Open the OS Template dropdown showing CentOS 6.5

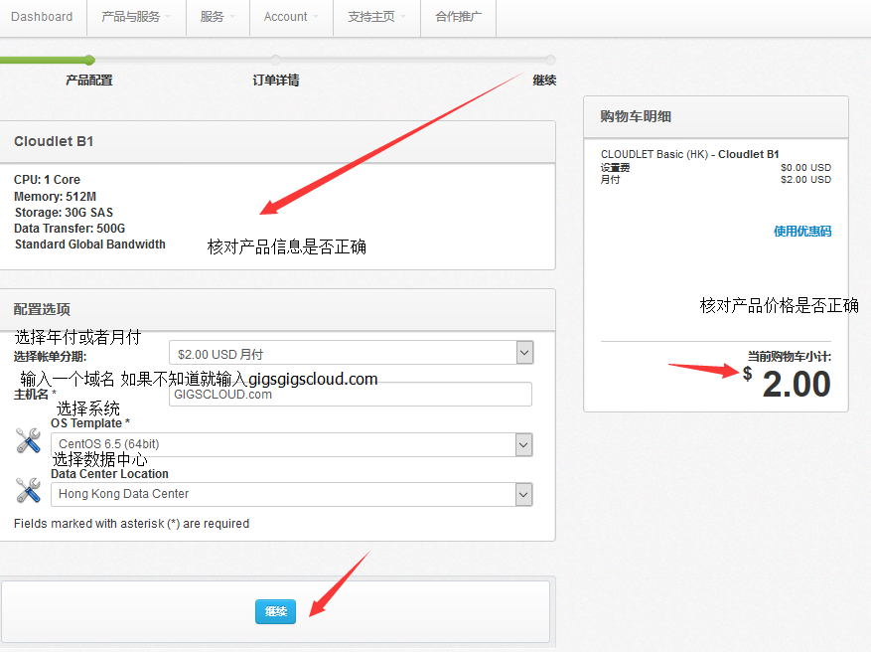click(x=292, y=444)
